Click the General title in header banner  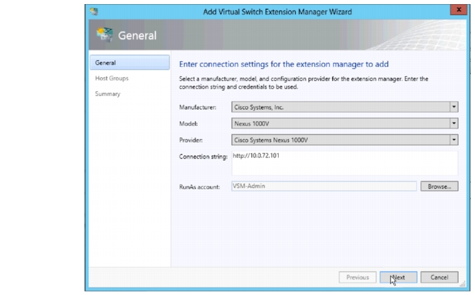pos(137,35)
